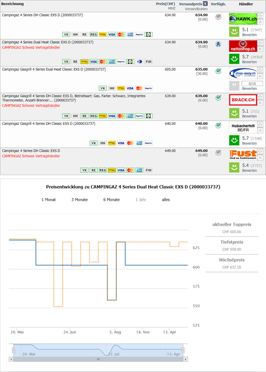The width and height of the screenshot is (266, 372).
Task: Click Bewerten link for HAWK.ch
Action: tap(249, 35)
